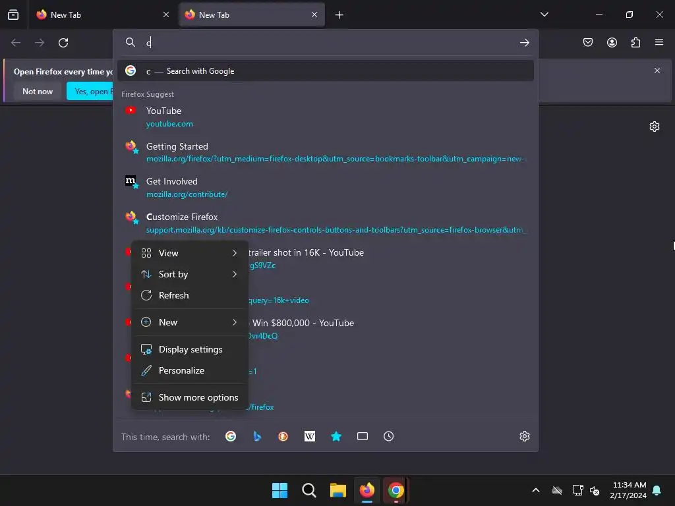Open the Getting Started bookmark suggestion

tap(326, 152)
